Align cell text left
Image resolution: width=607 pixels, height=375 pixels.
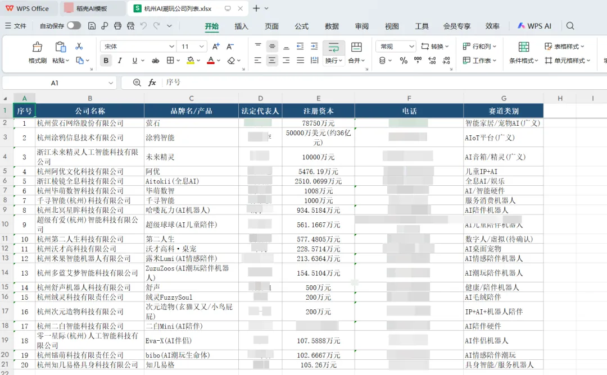(258, 60)
